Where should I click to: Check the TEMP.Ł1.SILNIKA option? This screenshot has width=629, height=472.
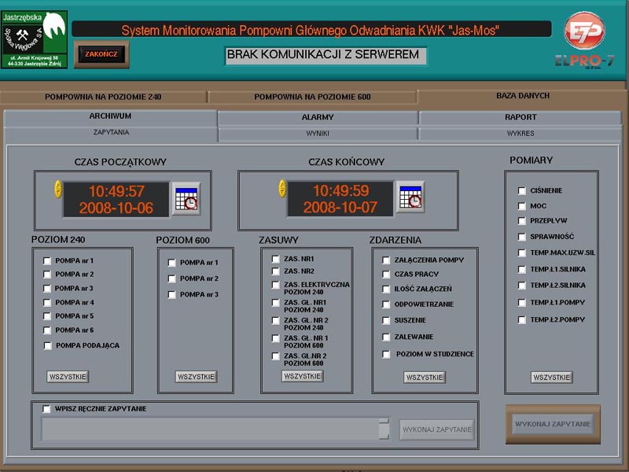pos(521,269)
